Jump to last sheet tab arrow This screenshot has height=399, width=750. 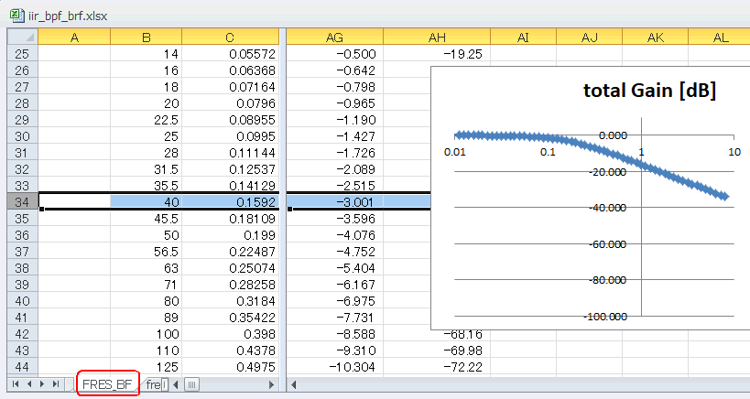56,384
